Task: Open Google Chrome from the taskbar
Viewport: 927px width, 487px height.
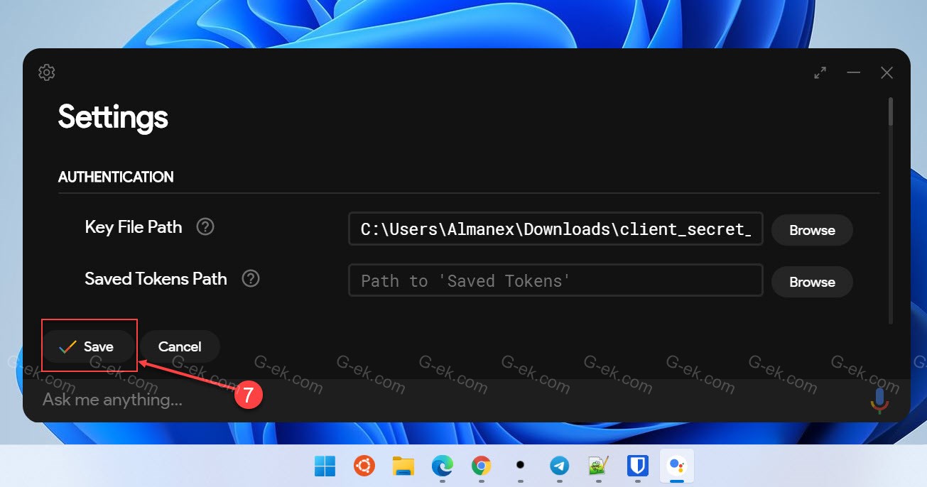Action: 482,466
